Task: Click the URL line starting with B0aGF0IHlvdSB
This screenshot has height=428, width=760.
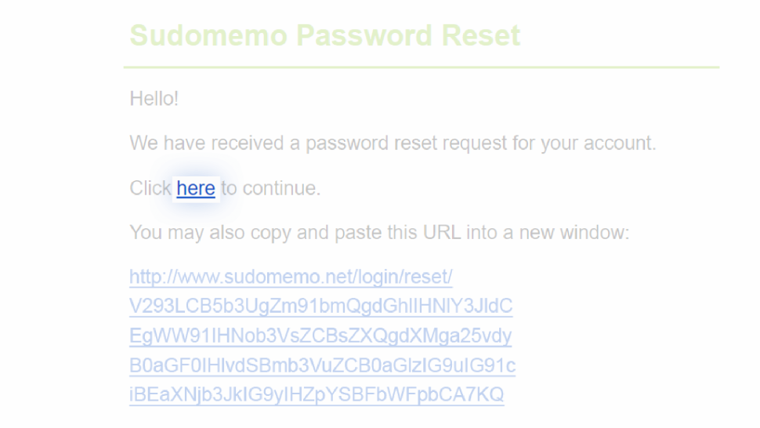Action: [x=322, y=365]
